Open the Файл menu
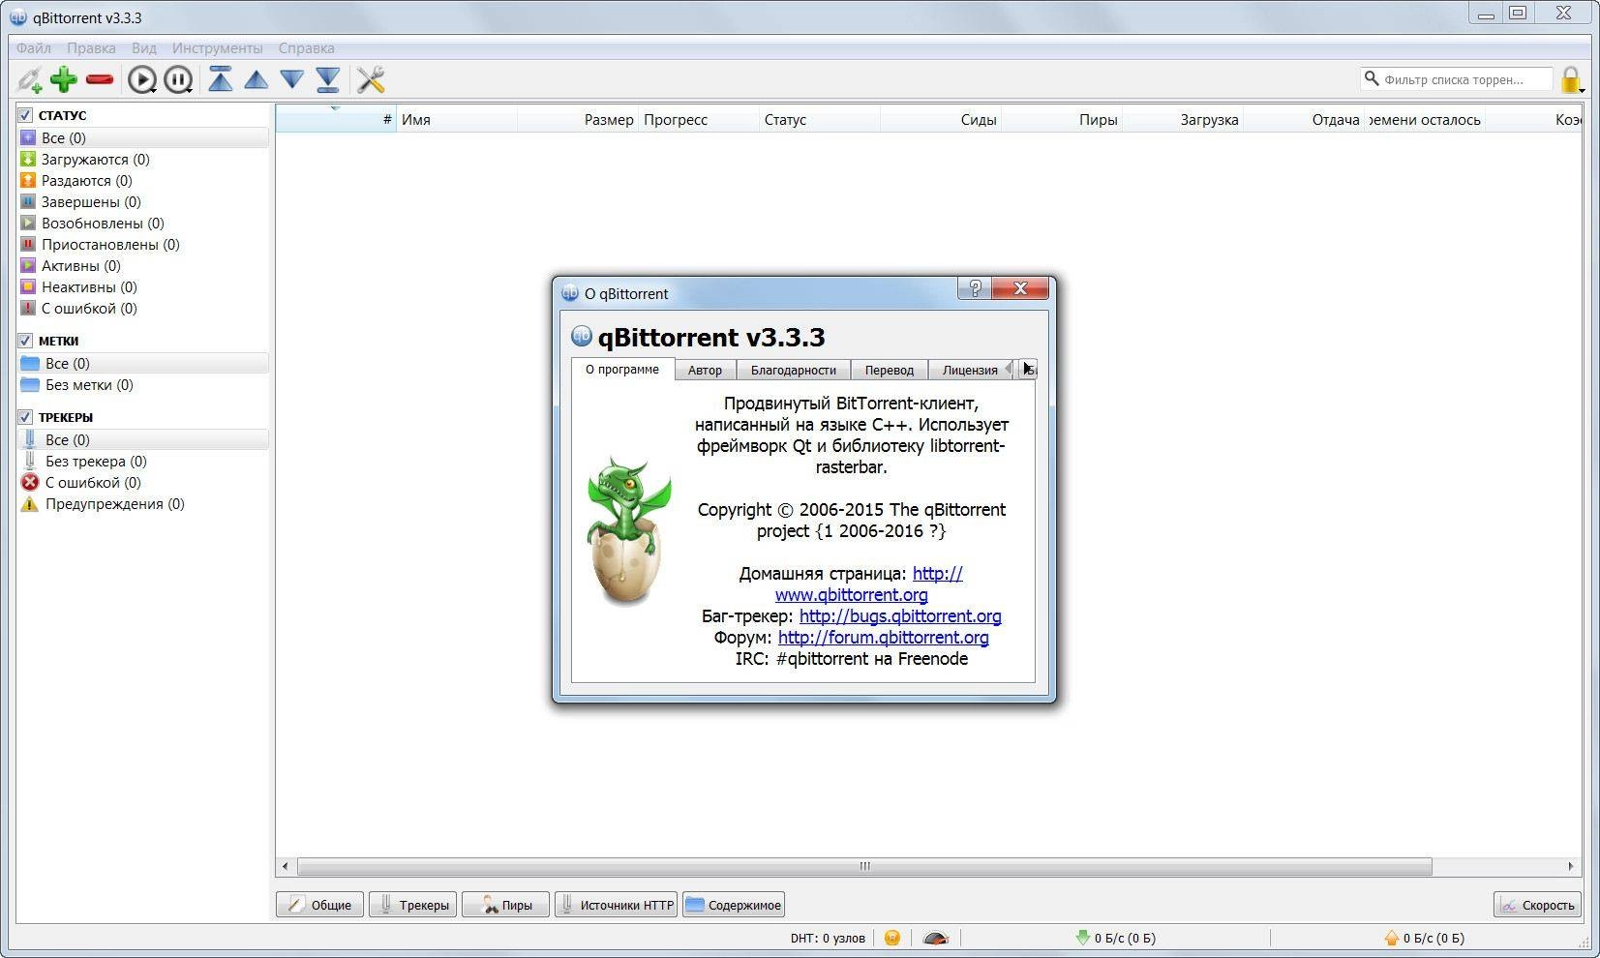This screenshot has width=1600, height=958. 34,47
